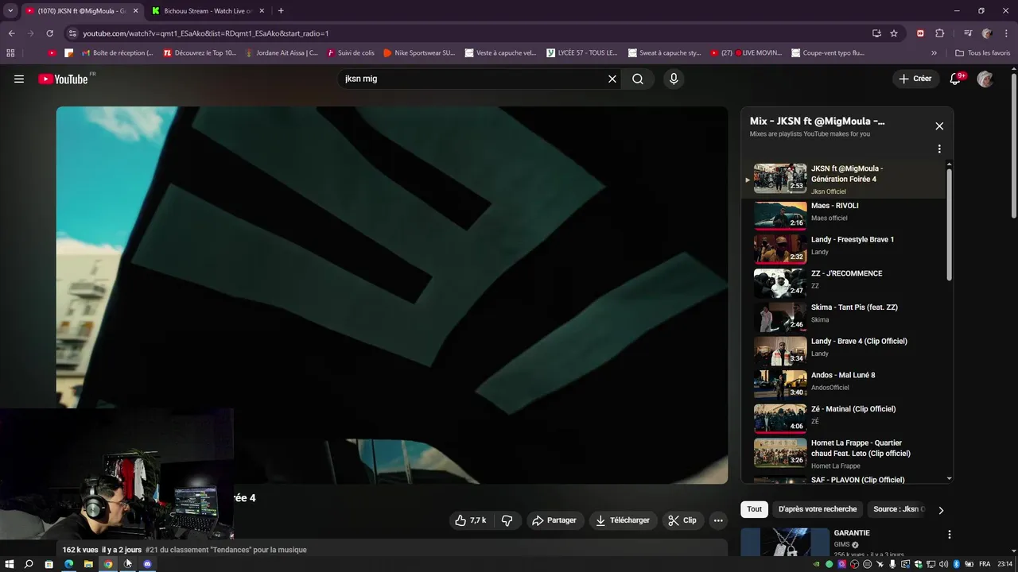Image resolution: width=1018 pixels, height=572 pixels.
Task: Reload the page
Action: 49,33
